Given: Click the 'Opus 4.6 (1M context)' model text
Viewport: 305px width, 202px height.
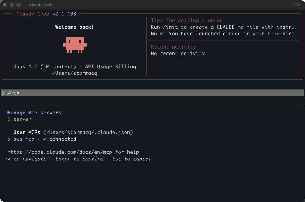Looking at the screenshot, I should pyautogui.click(x=45, y=66).
